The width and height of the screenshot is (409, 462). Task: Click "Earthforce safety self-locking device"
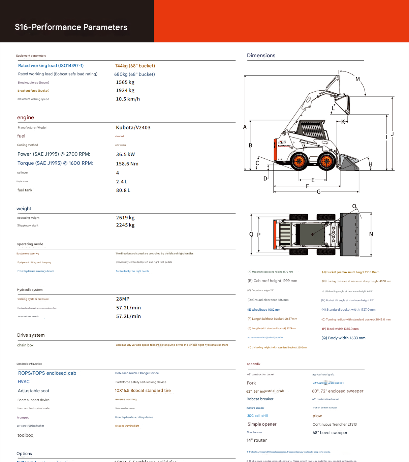141,382
